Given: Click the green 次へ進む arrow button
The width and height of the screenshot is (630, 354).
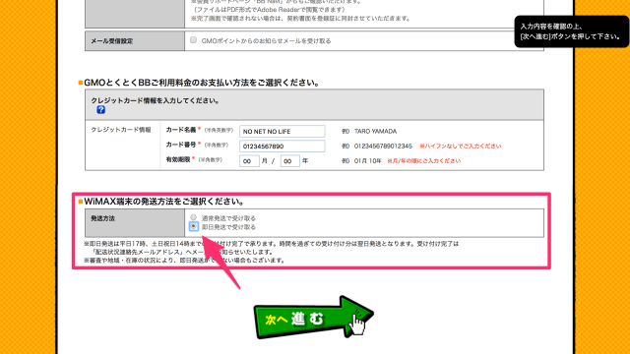Looking at the screenshot, I should [313, 318].
